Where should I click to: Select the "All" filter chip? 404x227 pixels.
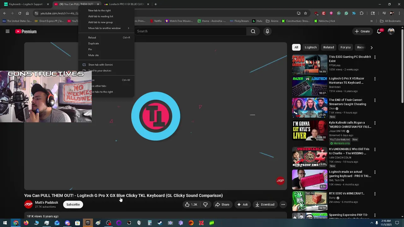pos(296,47)
